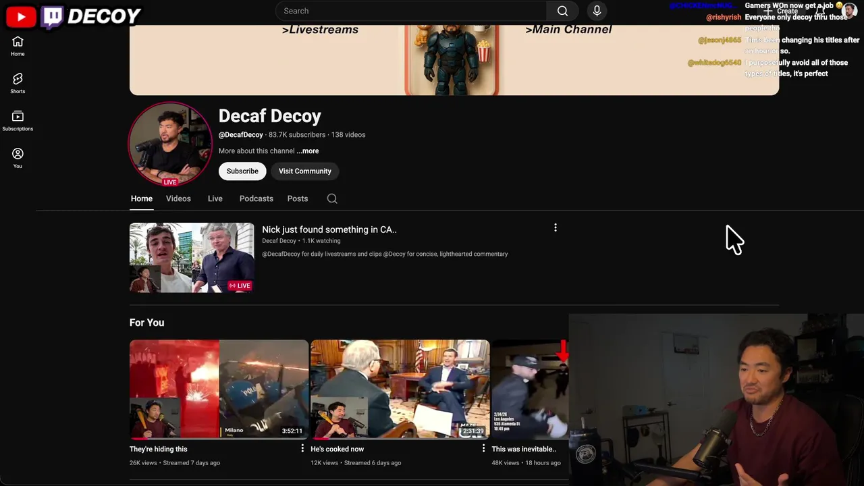Viewport: 864px width, 486px height.
Task: Click the search magnifier button
Action: [562, 11]
